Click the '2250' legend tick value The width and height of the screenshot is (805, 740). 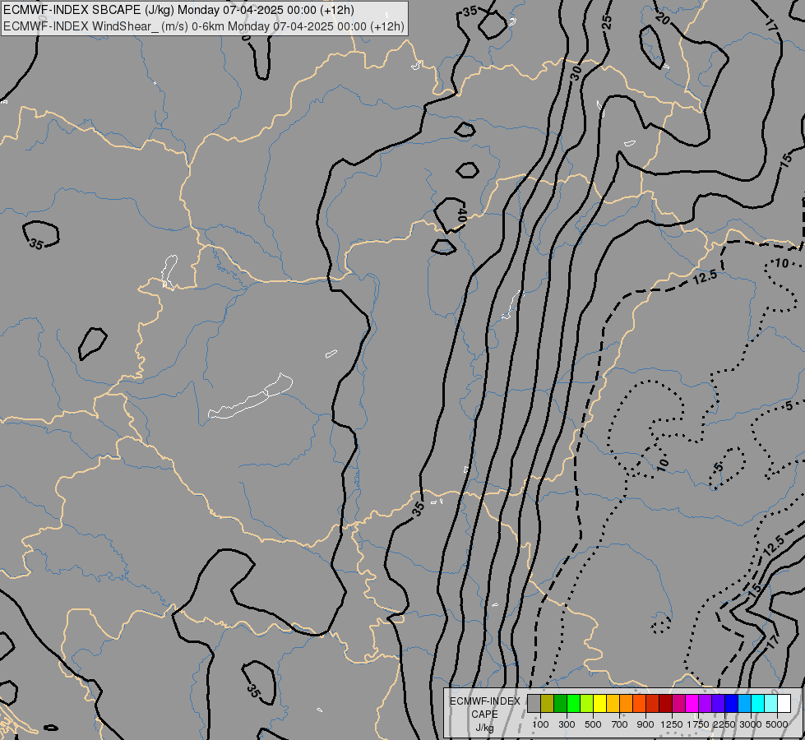pyautogui.click(x=724, y=724)
